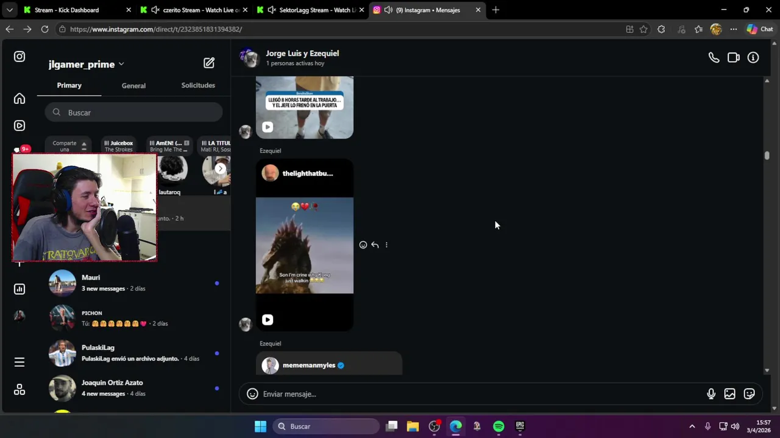
Task: Add this page to favorites star icon
Action: (643, 29)
